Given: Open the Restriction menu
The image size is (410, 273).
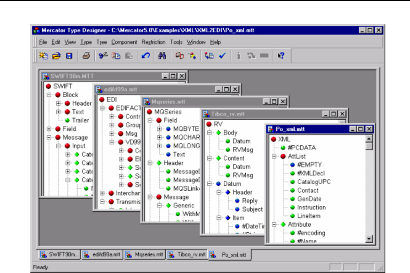Looking at the screenshot, I should click(x=153, y=42).
